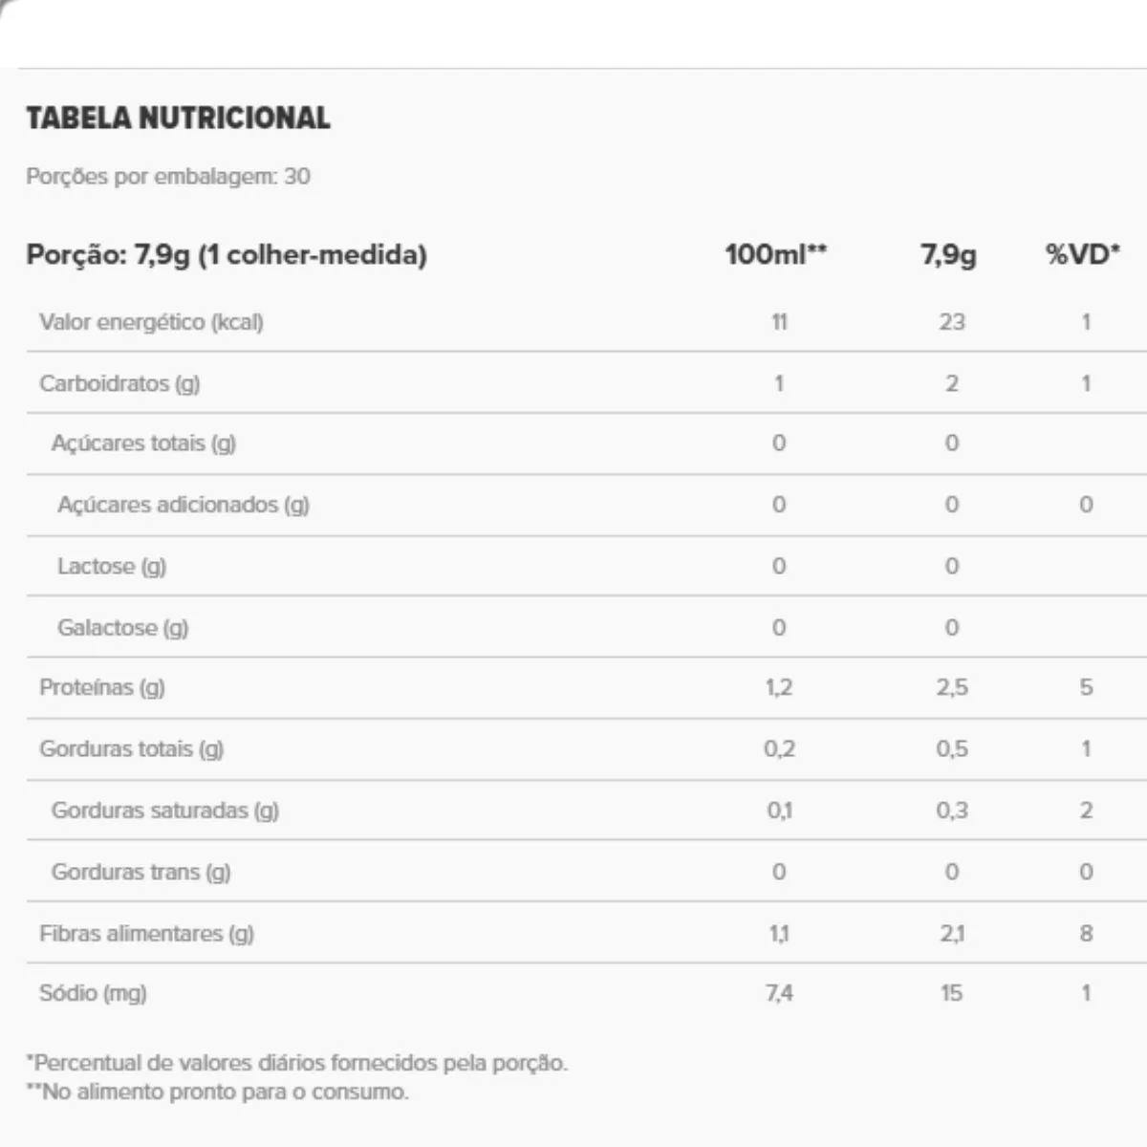Image resolution: width=1147 pixels, height=1147 pixels.
Task: Select the Gorduras saturadas (g) row label
Action: (x=165, y=811)
